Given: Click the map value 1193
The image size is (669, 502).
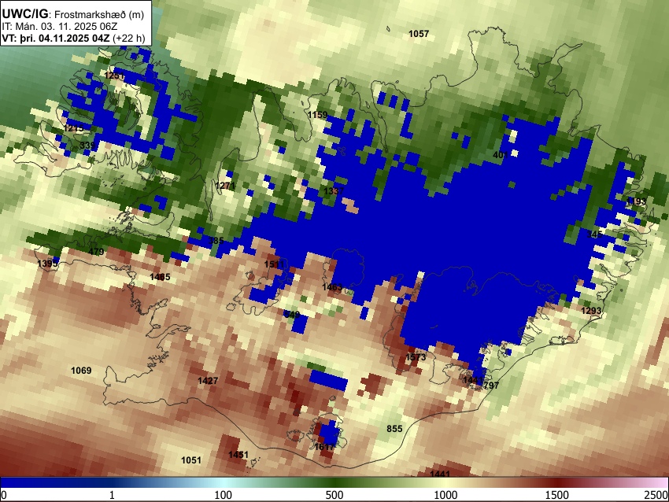Looking at the screenshot, I should tap(636, 201).
